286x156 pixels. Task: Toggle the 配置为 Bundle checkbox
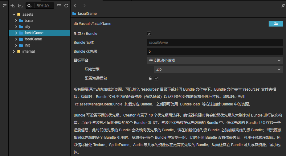[x=149, y=34]
